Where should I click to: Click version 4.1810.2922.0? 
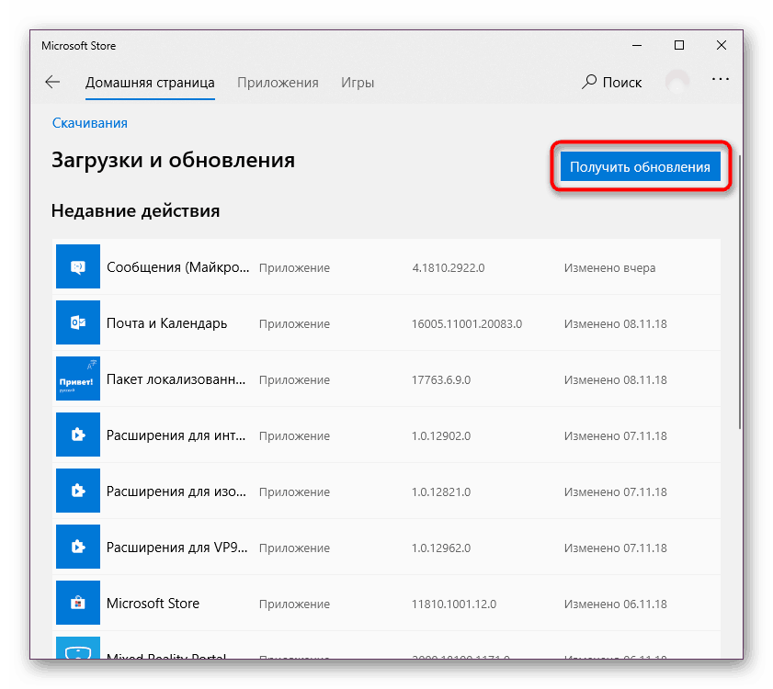click(x=449, y=267)
